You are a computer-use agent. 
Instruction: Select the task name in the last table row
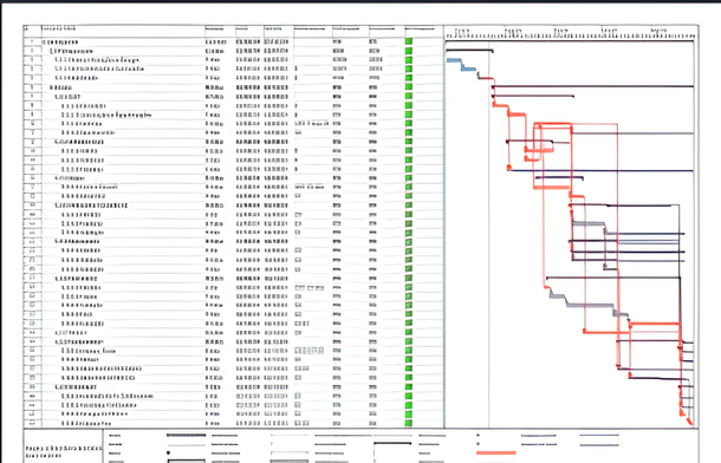[x=86, y=423]
